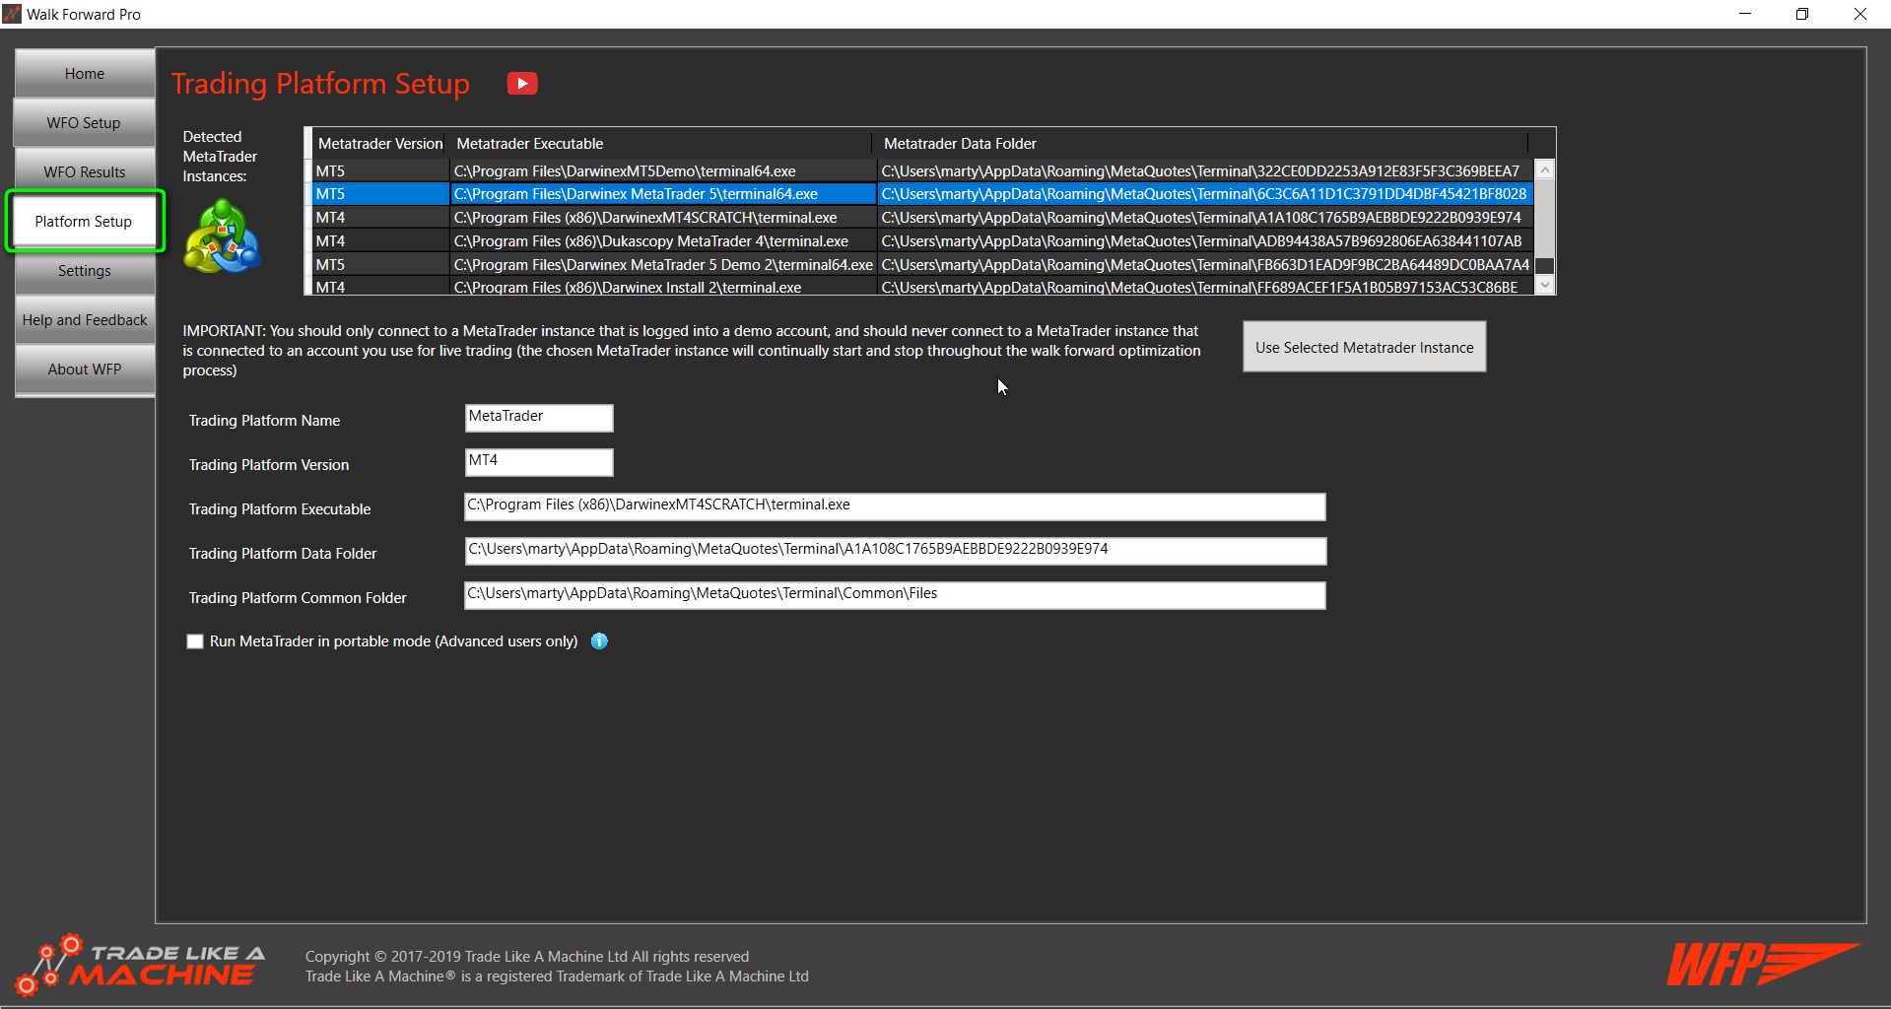Click the Walk Forward Pro title bar icon
Viewport: 1891px width, 1009px height.
12,14
